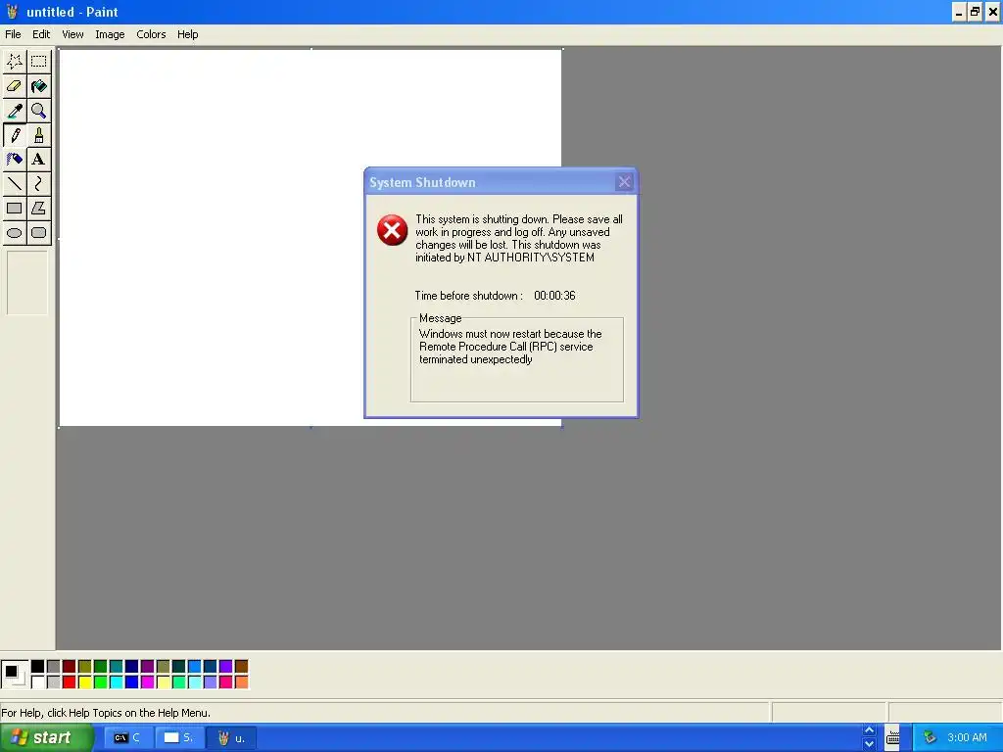Open the File menu

(x=13, y=34)
